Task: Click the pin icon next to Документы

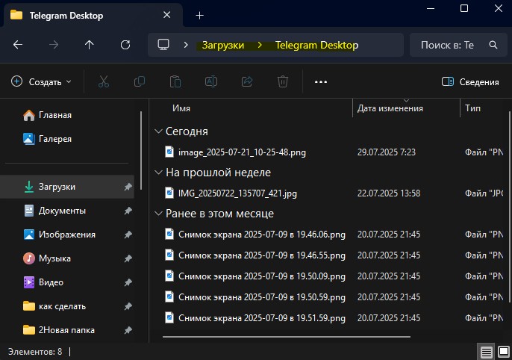Action: pos(128,211)
